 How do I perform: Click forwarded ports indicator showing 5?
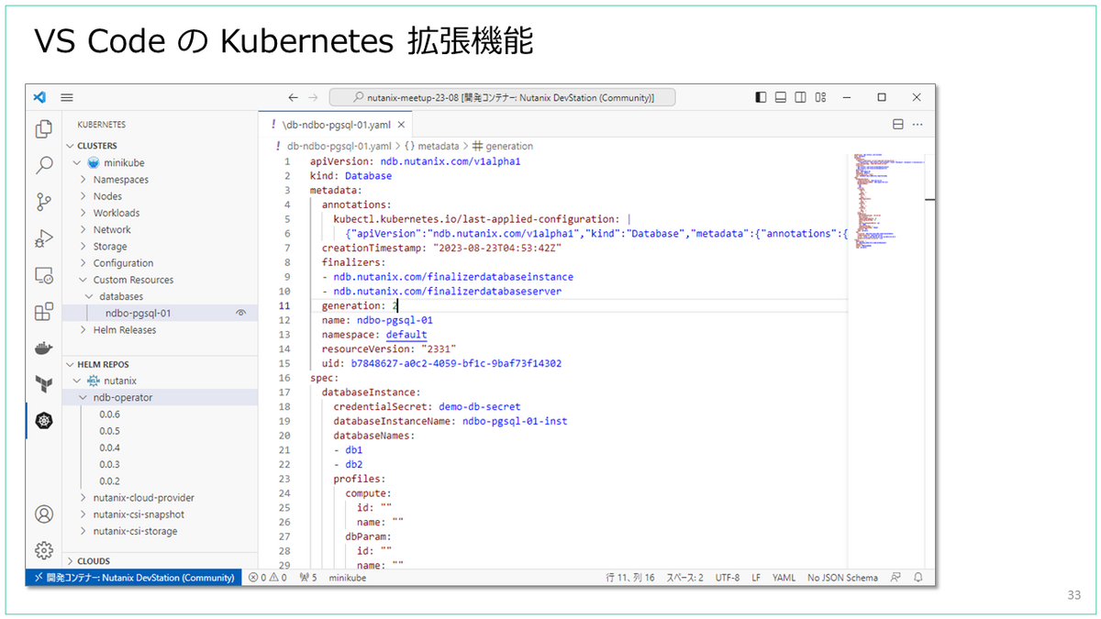(308, 578)
